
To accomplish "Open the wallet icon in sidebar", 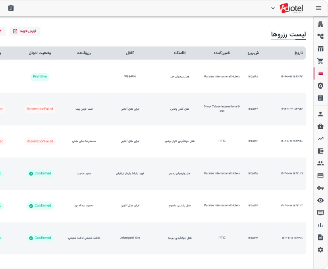I will (x=320, y=151).
